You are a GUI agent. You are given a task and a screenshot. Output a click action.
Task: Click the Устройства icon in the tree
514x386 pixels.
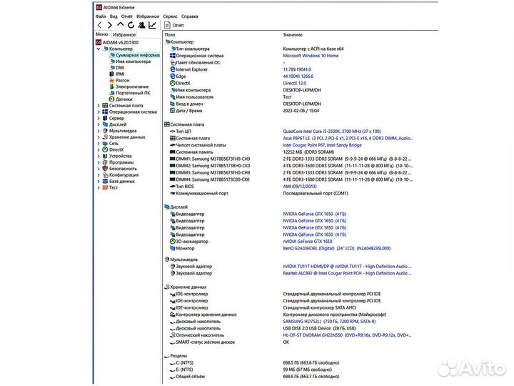(105, 157)
